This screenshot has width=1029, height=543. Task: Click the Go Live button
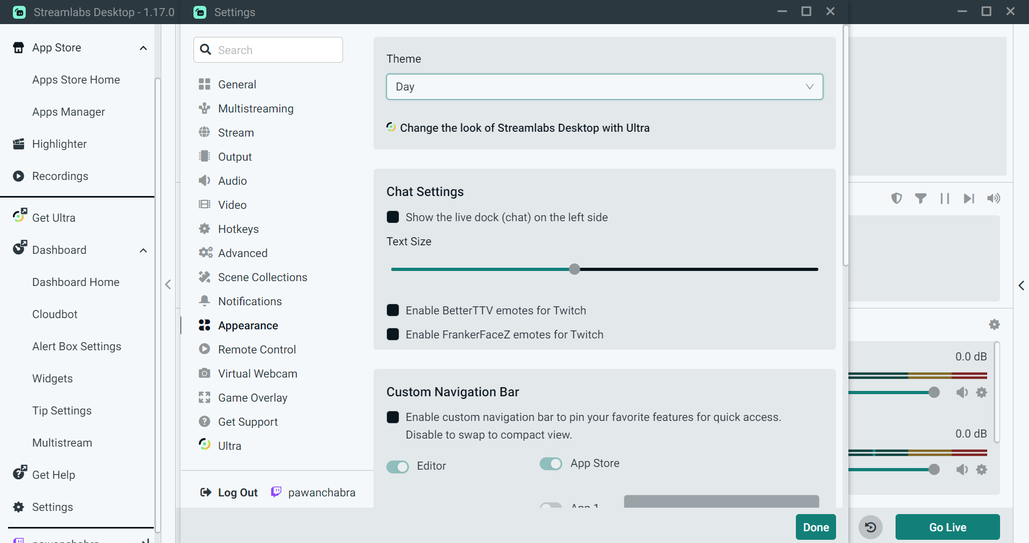pos(948,527)
